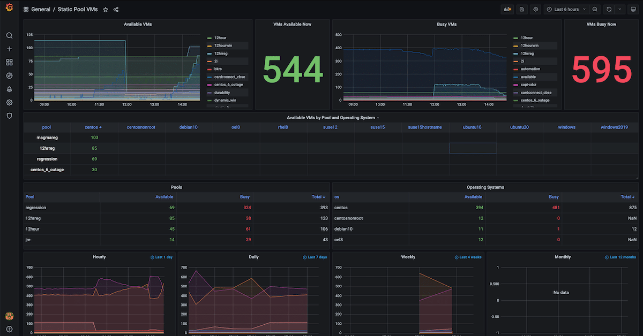
Task: Share the dashboard using the share icon
Action: point(116,10)
